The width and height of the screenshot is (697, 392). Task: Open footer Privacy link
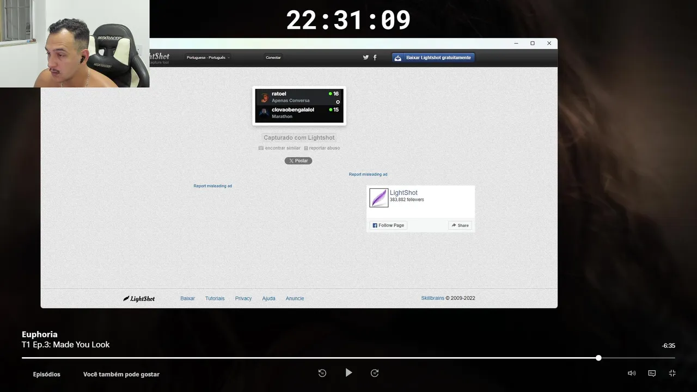pyautogui.click(x=243, y=298)
